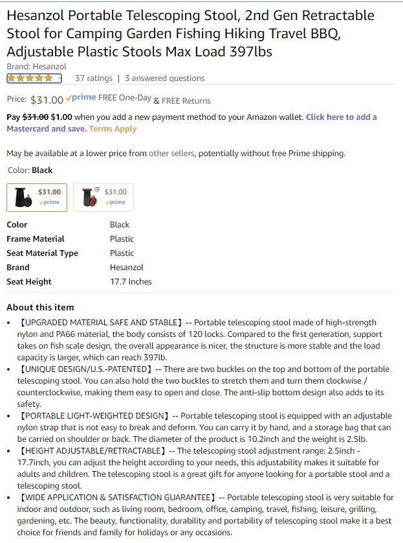Select the Black color swatch
Image resolution: width=403 pixels, height=543 pixels.
(37, 198)
